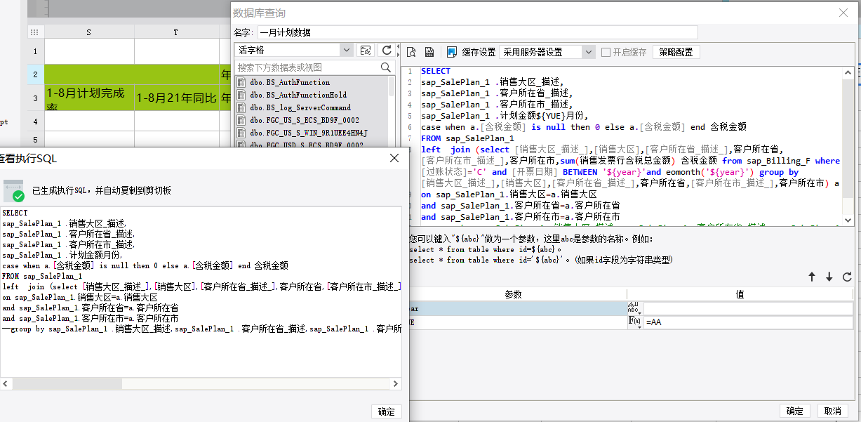This screenshot has width=861, height=422.
Task: Click spreadsheet row 3 header
Action: tap(36, 98)
